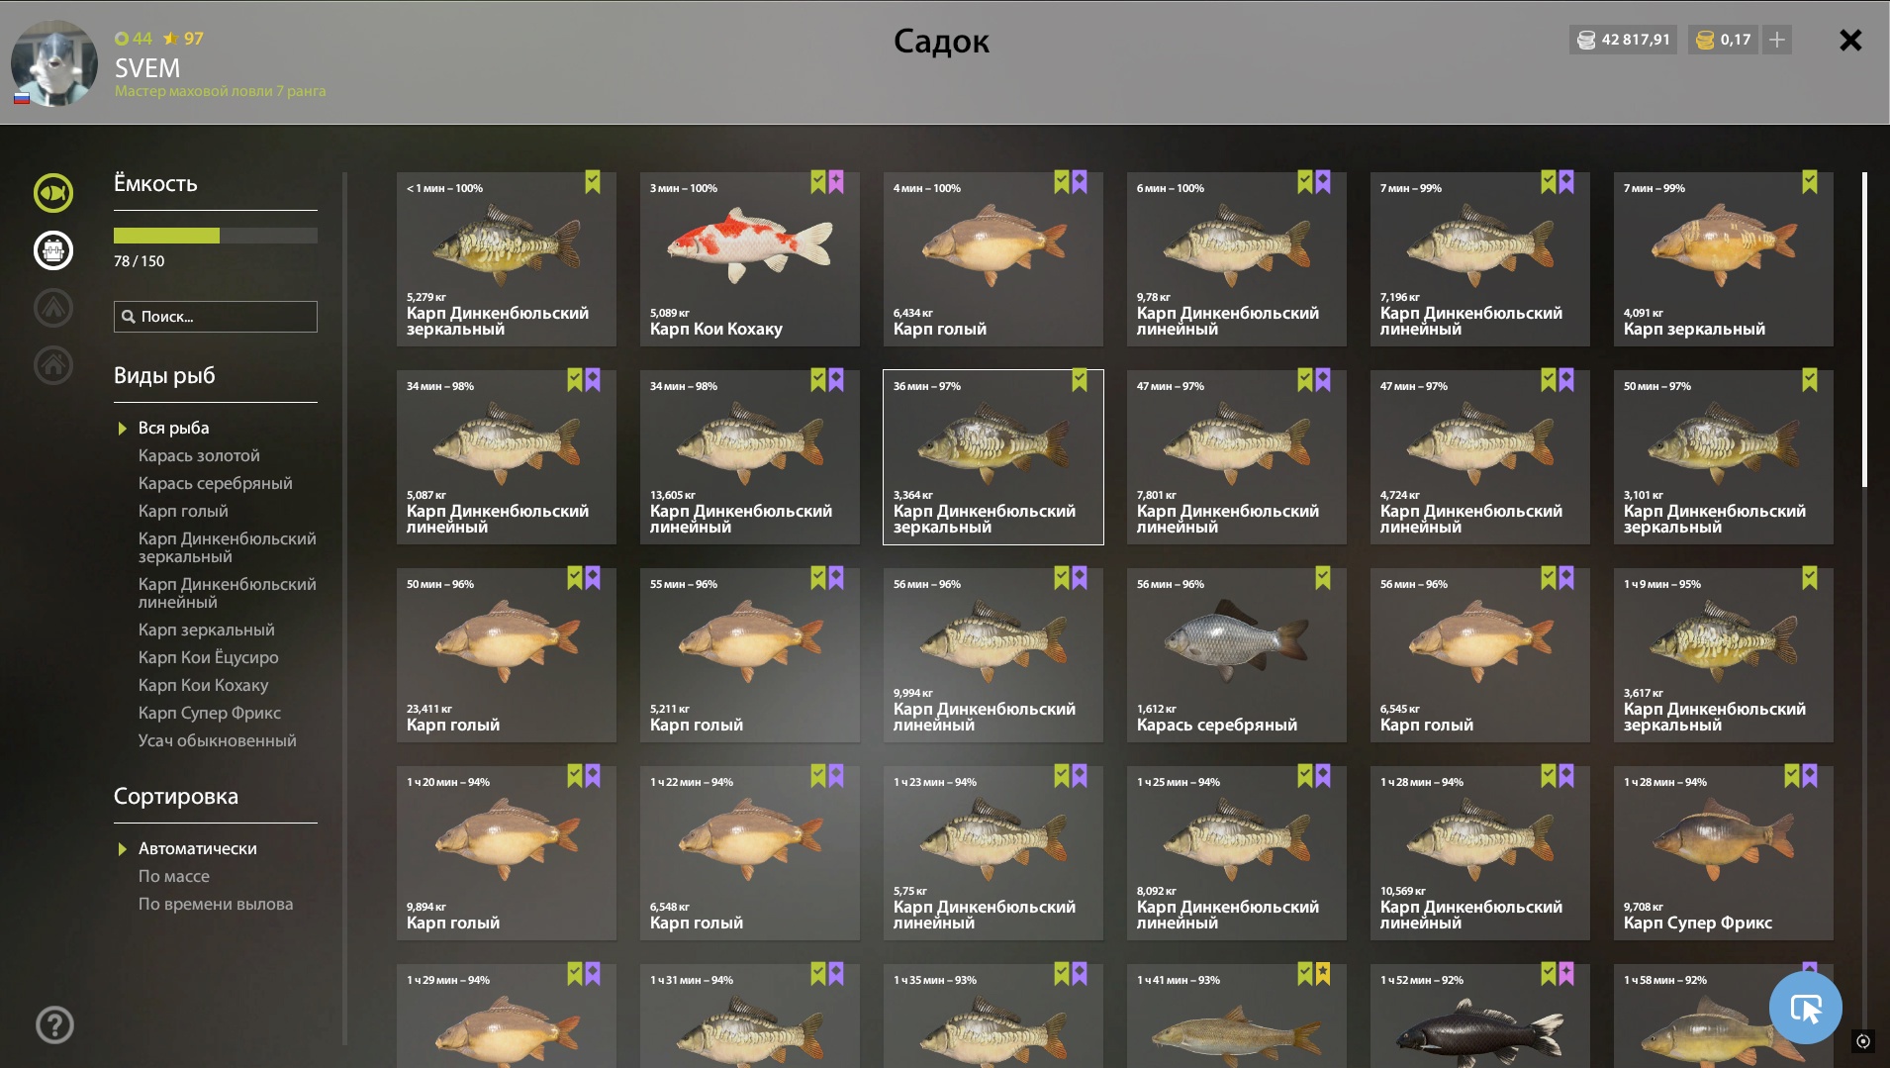Toggle green bookmark on Карась серебряный card

coord(1323,578)
